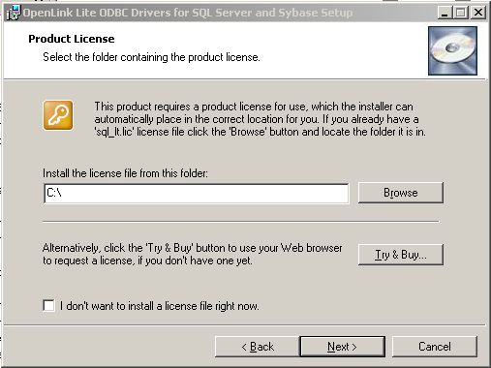The width and height of the screenshot is (491, 368).
Task: Click the "Select the folder containing" subtitle
Action: click(151, 57)
